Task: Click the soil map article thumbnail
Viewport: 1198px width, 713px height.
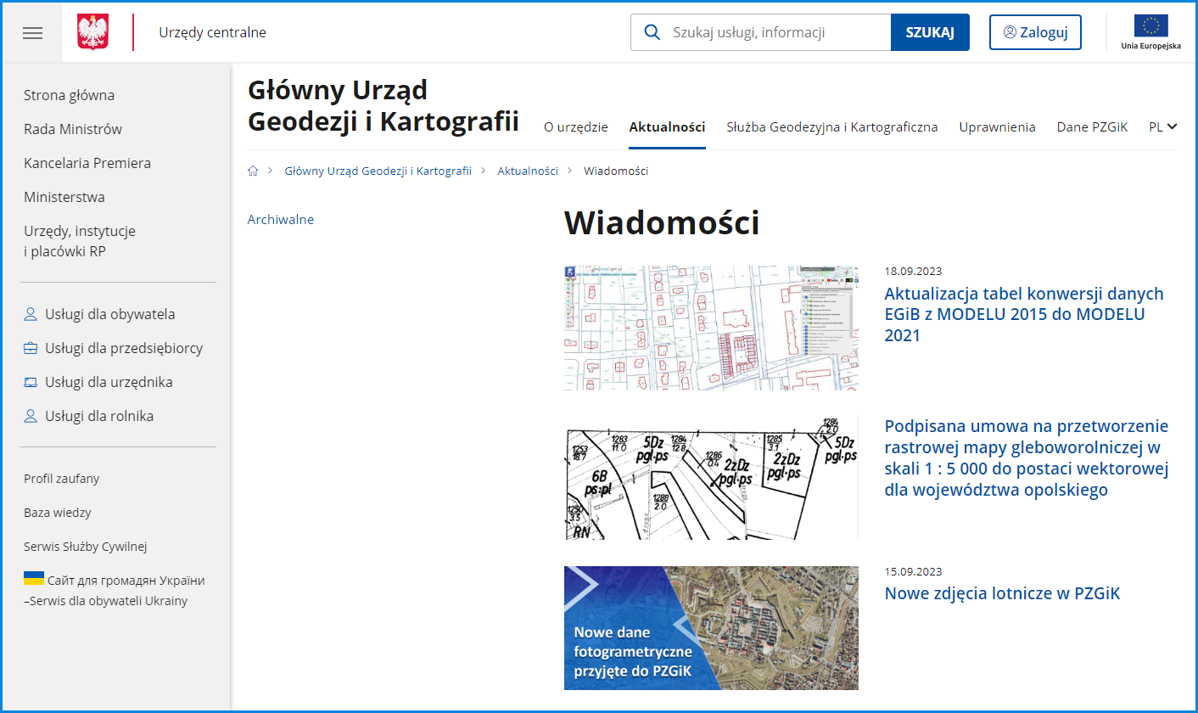Action: click(x=711, y=478)
